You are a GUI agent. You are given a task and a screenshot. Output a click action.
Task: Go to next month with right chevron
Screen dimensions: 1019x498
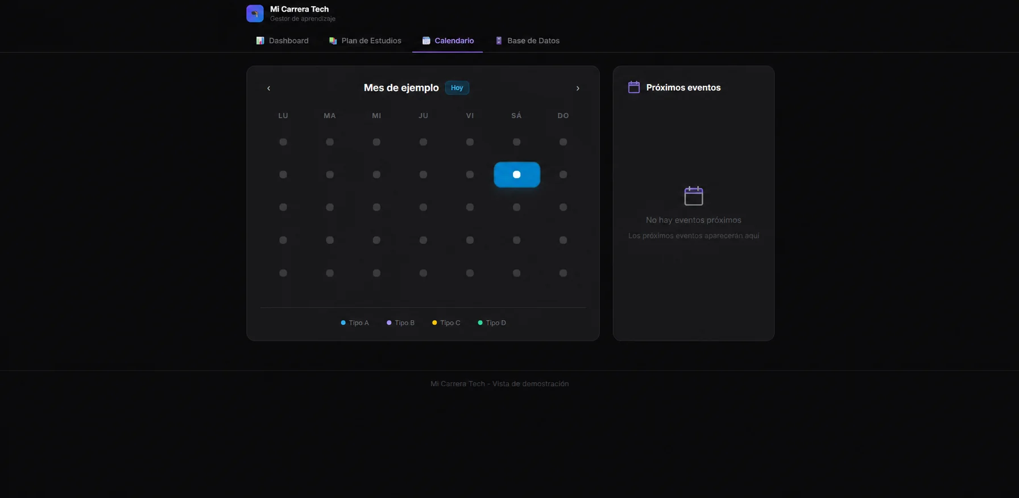point(578,88)
